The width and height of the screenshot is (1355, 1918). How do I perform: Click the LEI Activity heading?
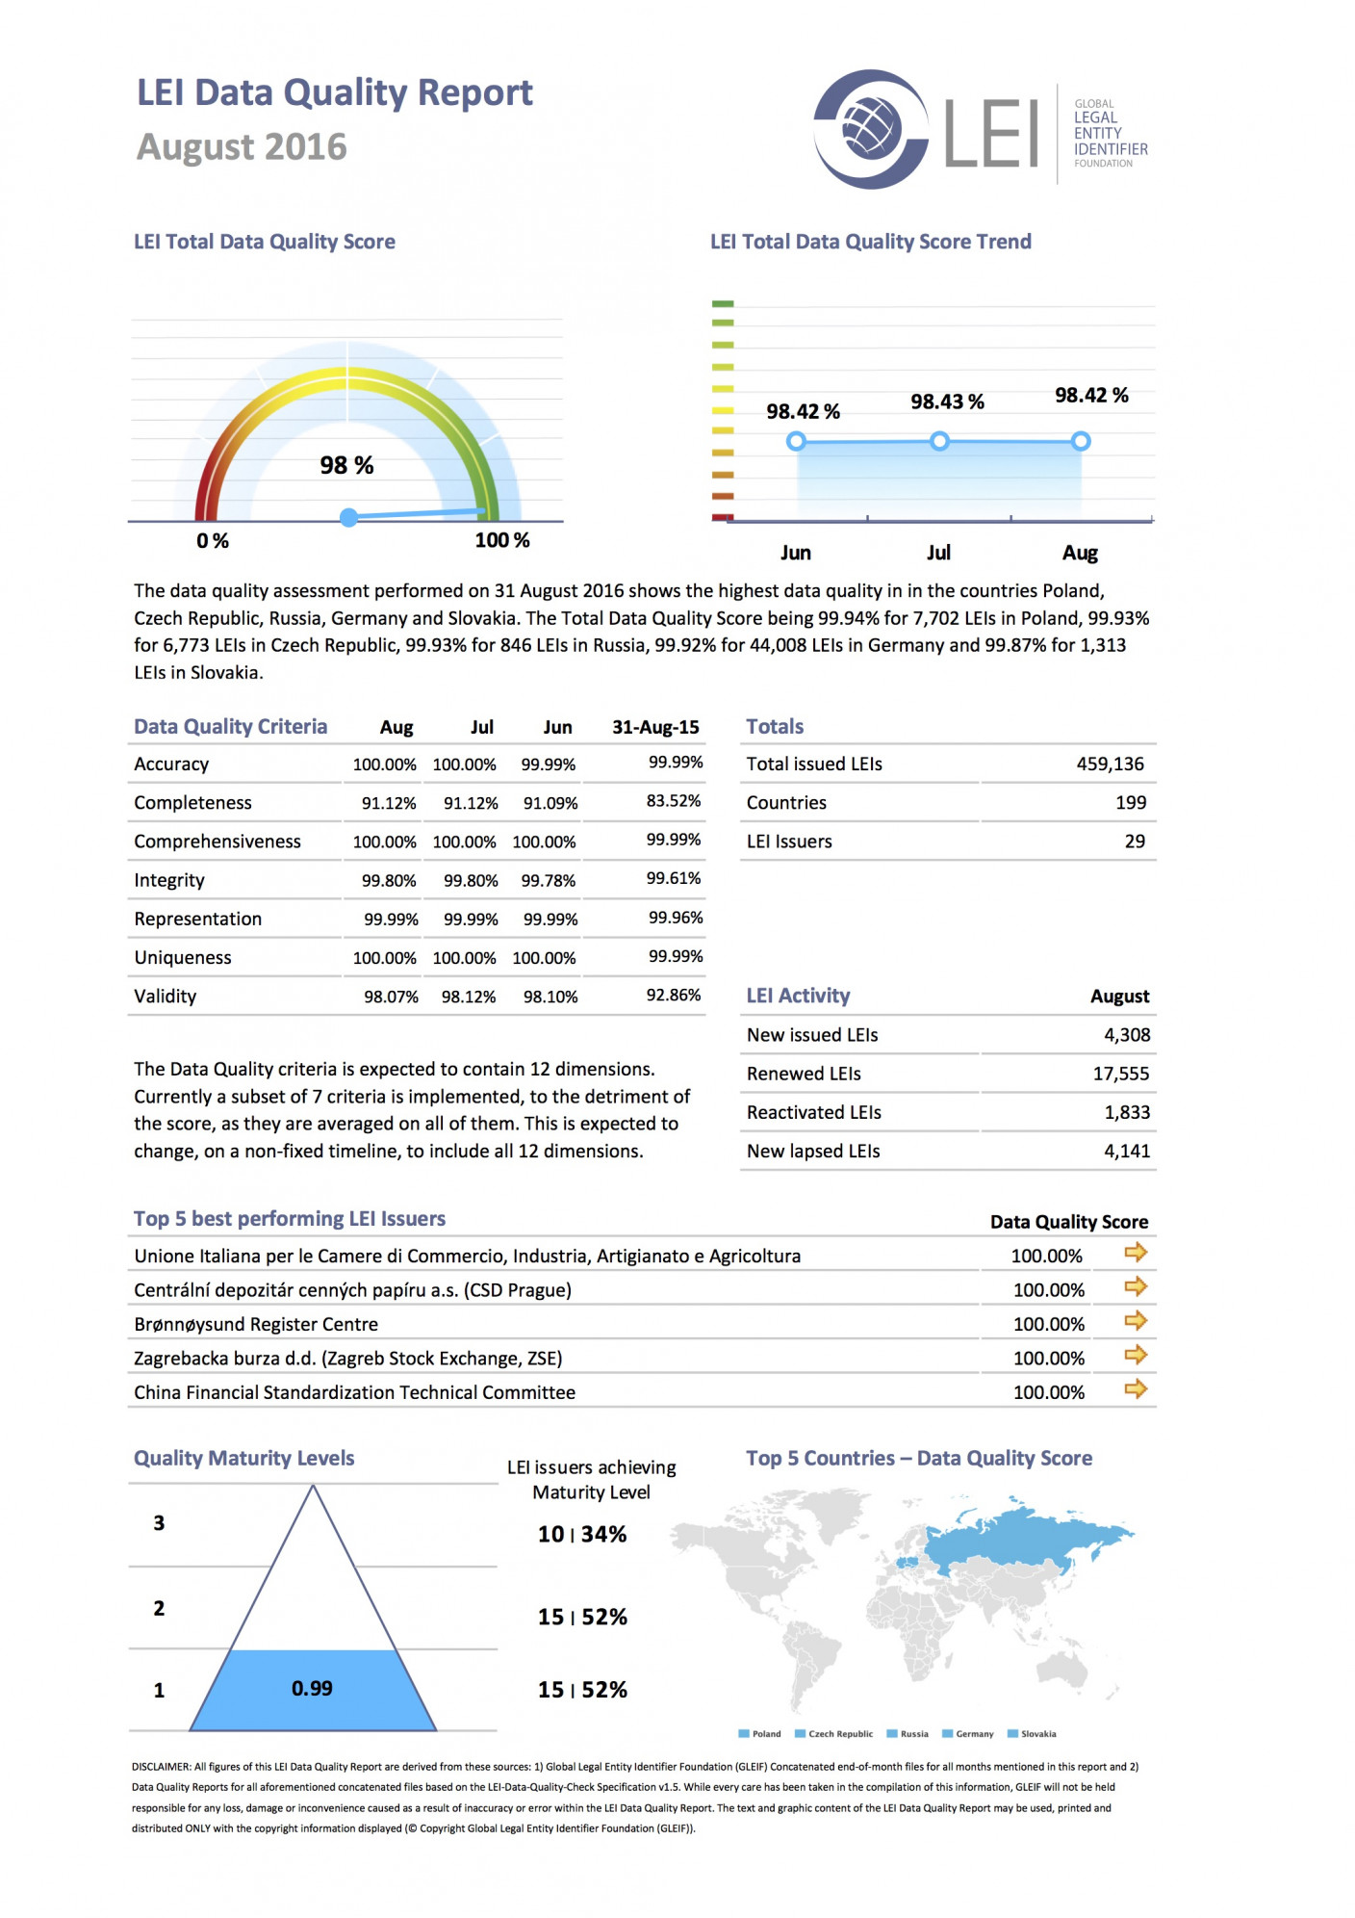click(x=799, y=996)
